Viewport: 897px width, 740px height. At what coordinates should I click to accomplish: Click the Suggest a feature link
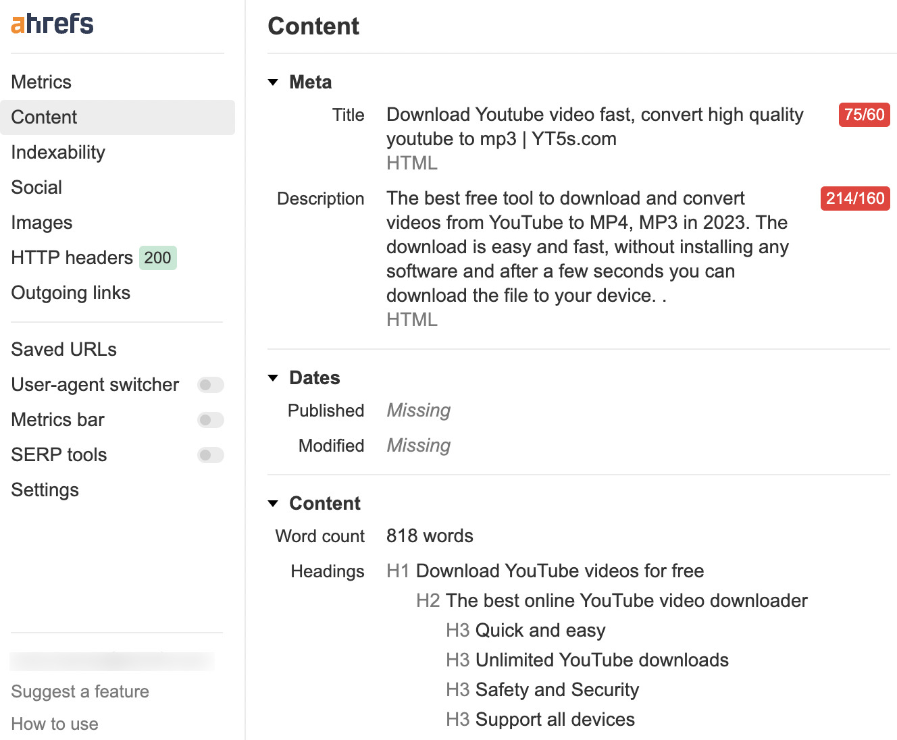coord(80,691)
